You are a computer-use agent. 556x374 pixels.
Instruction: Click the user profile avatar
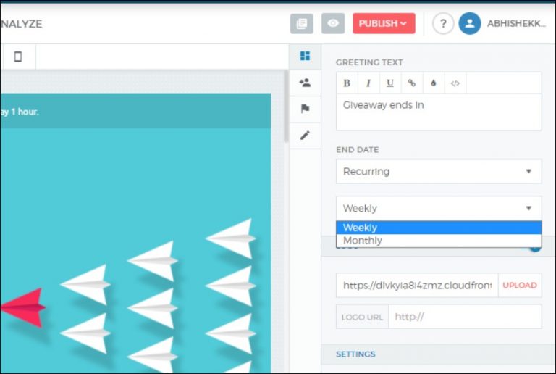(469, 23)
